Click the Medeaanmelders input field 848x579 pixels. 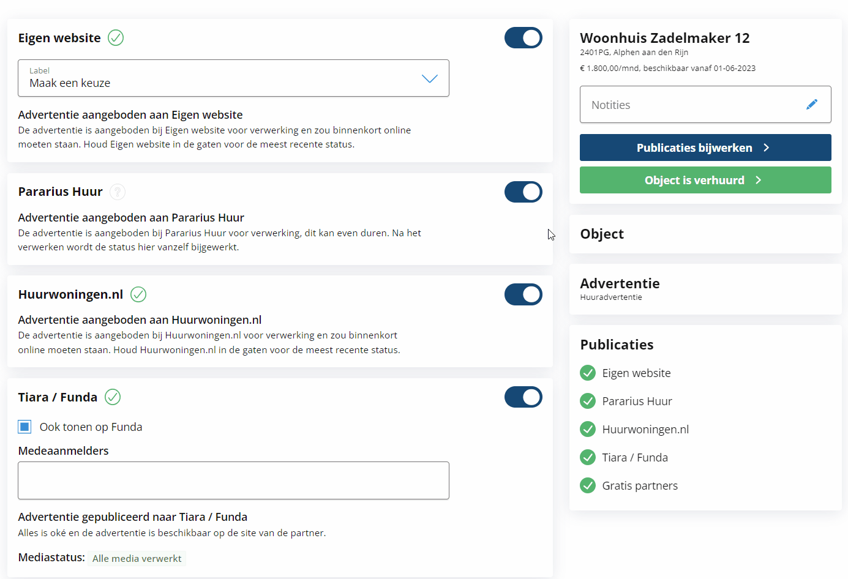click(x=233, y=480)
